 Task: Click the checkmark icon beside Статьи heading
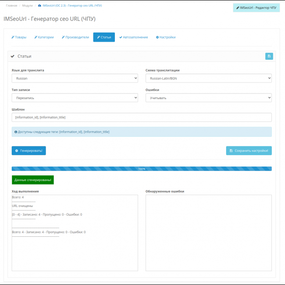click(13, 56)
